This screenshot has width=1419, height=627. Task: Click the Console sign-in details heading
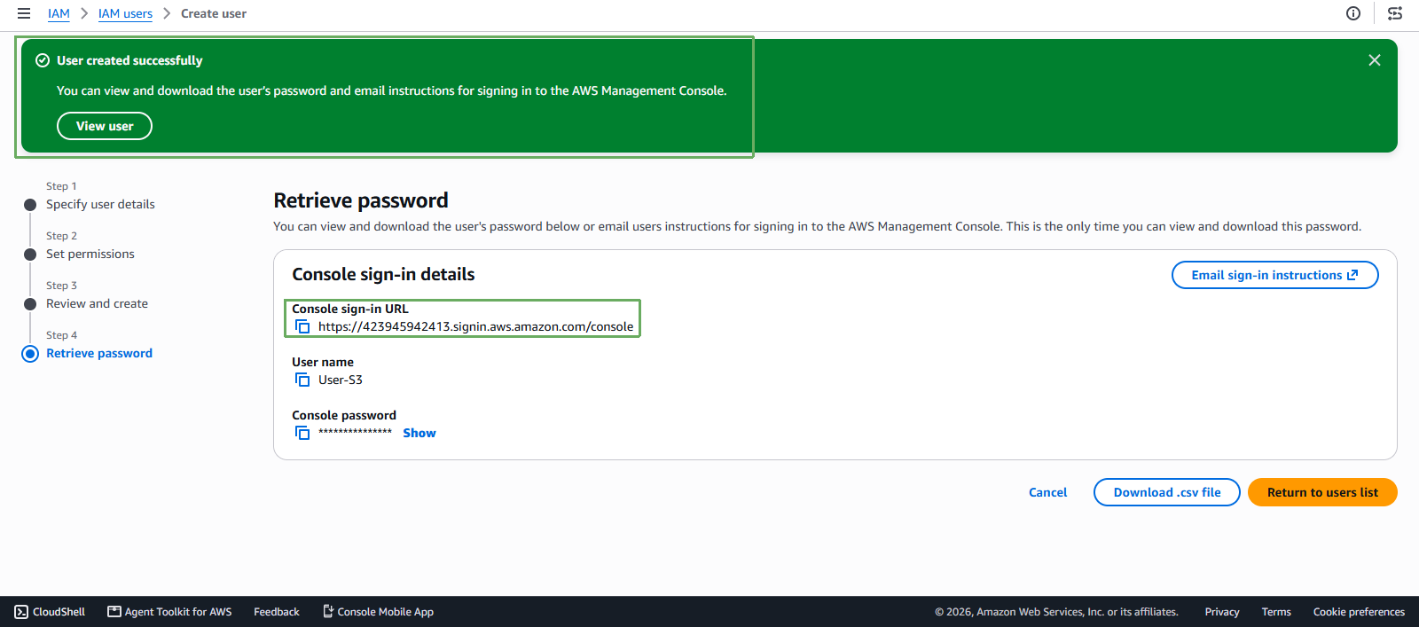(x=383, y=274)
